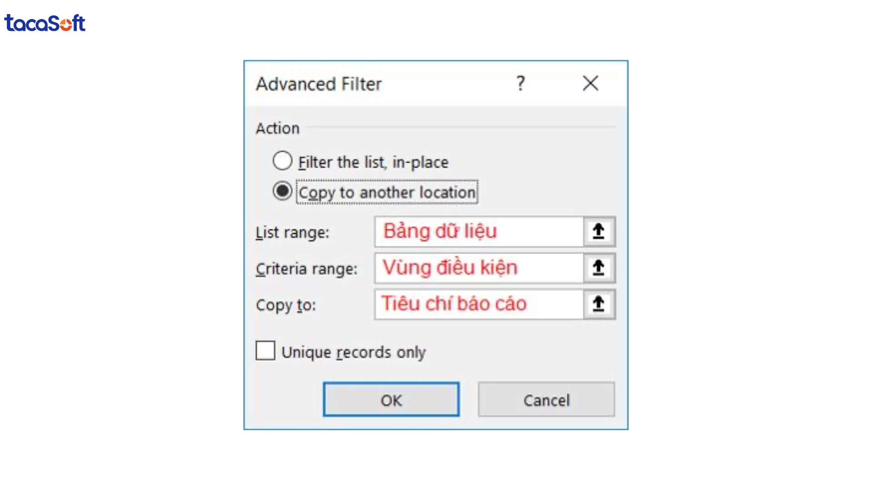Image resolution: width=872 pixels, height=490 pixels.
Task: Click the tacaSoft logo
Action: [x=44, y=23]
